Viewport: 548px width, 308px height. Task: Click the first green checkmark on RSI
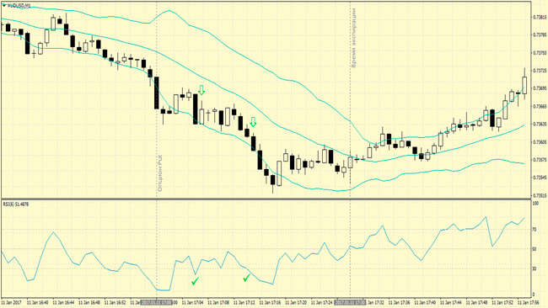pos(195,281)
